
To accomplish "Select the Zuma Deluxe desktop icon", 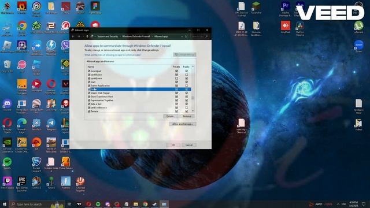I will pyautogui.click(x=65, y=163).
